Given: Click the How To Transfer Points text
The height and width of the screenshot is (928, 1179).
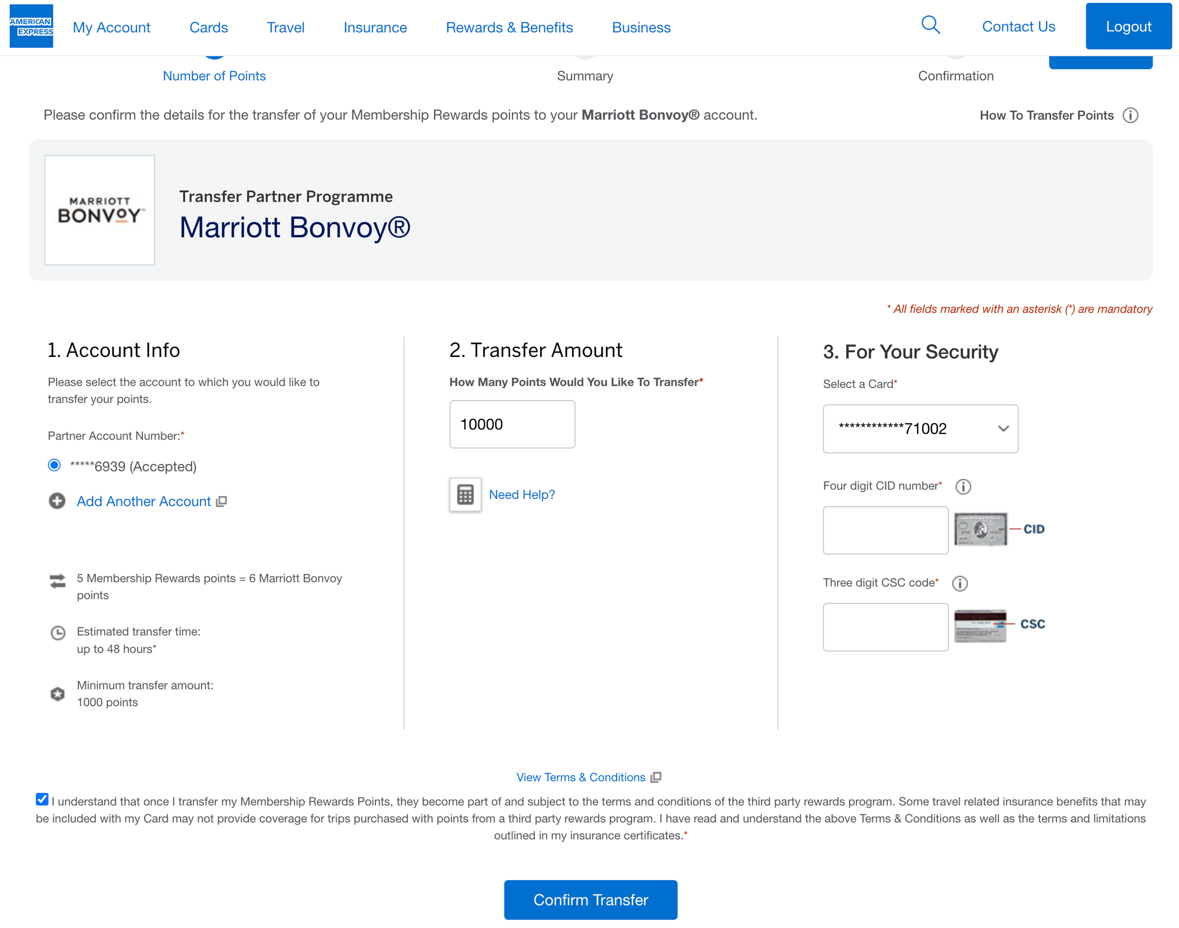Looking at the screenshot, I should point(1047,115).
